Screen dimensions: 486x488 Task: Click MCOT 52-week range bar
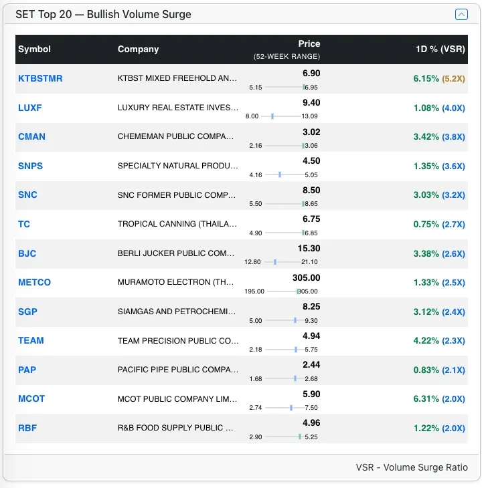click(285, 407)
